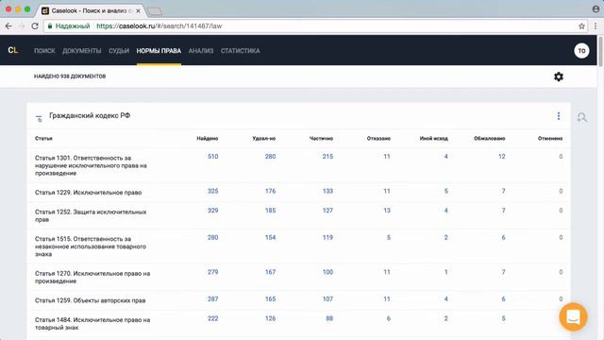Open the 176 satisfied cases for Статья 1229
Image resolution: width=604 pixels, height=340 pixels.
click(x=270, y=191)
